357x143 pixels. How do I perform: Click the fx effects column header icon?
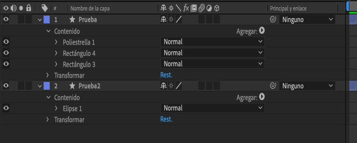(x=186, y=8)
